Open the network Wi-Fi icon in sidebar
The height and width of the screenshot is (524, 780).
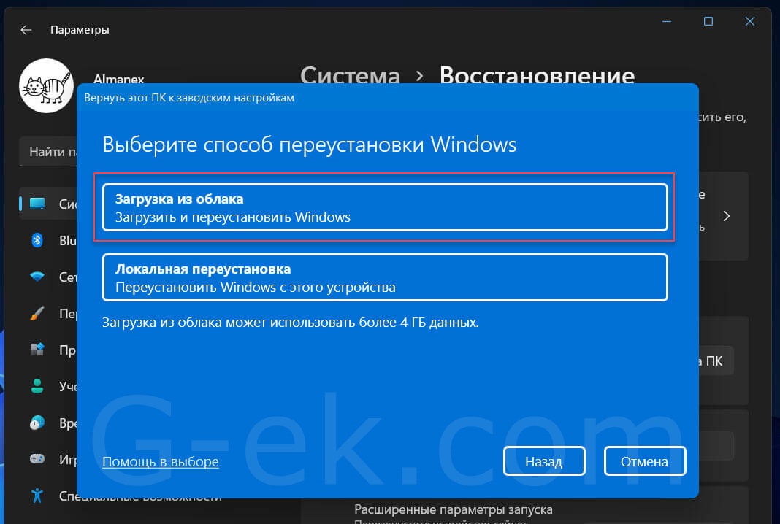point(37,277)
